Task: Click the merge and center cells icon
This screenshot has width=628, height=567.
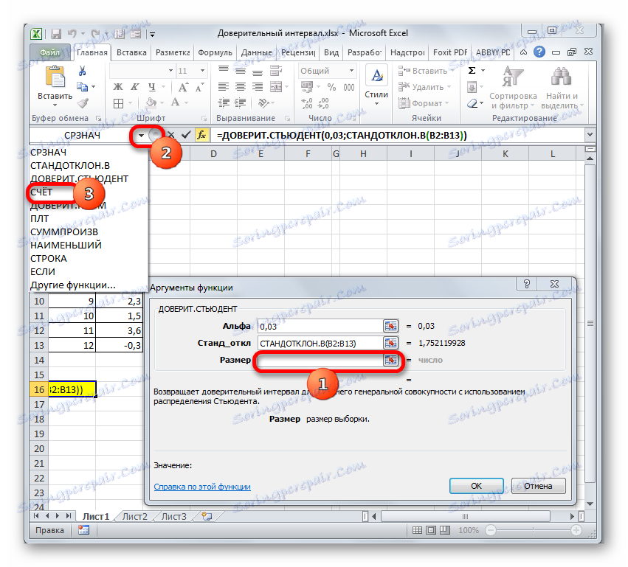Action: click(276, 87)
